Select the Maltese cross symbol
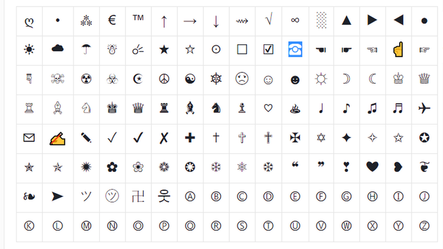443x249 pixels. click(x=295, y=138)
